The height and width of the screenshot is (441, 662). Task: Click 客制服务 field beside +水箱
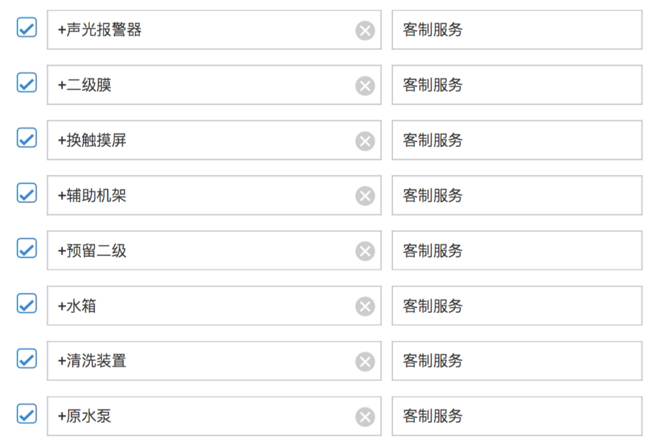[516, 306]
